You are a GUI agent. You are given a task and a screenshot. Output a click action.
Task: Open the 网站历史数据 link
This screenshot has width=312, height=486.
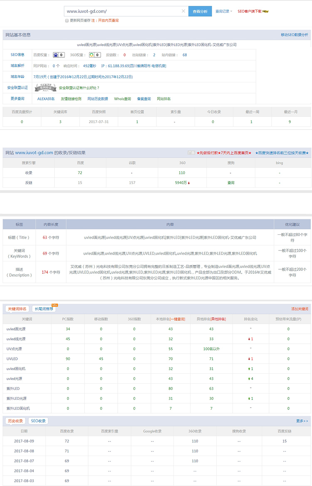coord(98,99)
